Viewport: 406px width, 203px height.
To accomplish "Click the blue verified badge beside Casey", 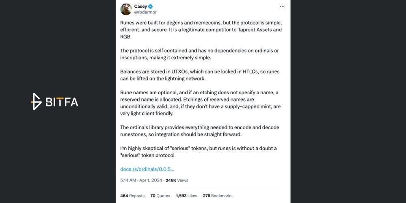I will click(151, 6).
